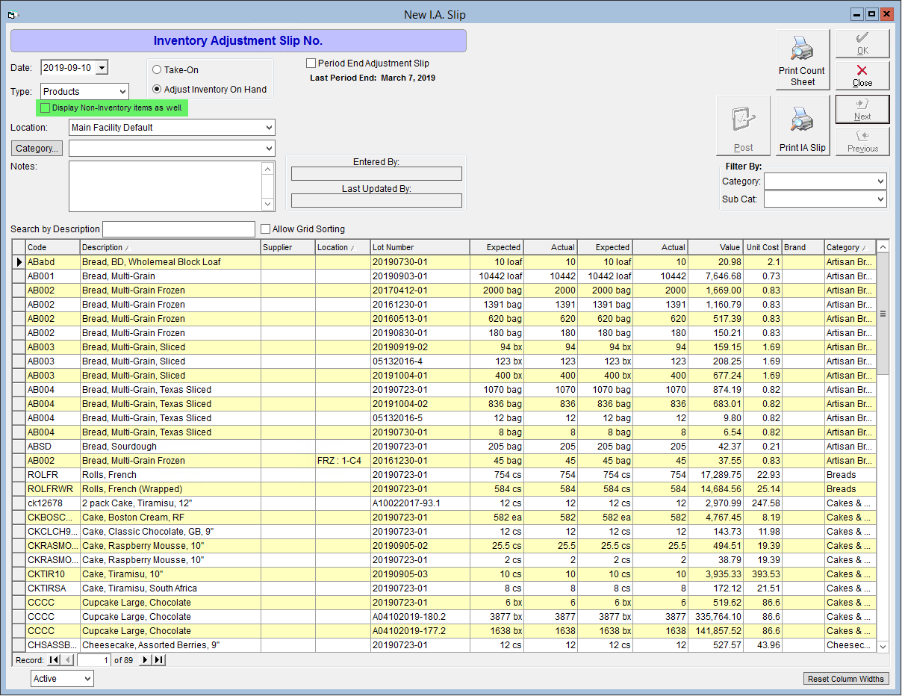
Task: Click unit cost 393.53 cell
Action: [763, 574]
